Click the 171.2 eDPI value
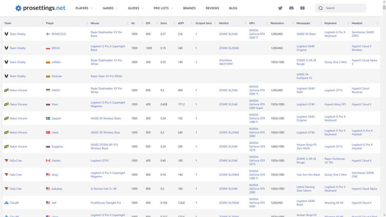Image resolution: width=386 pixels, height=217 pixels. click(x=181, y=104)
